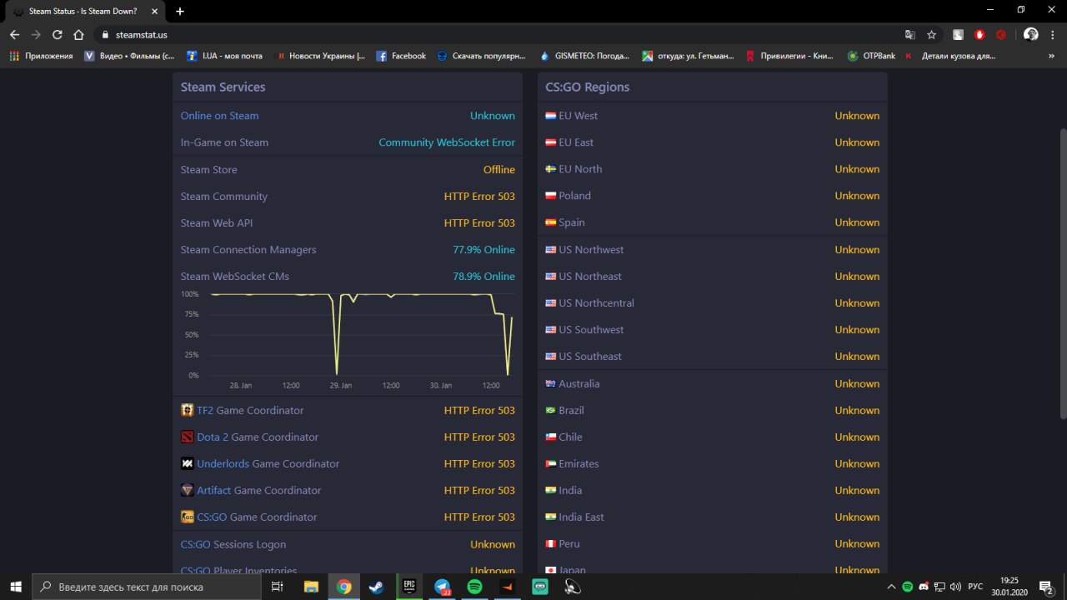The image size is (1067, 600).
Task: Click the Australia flag icon
Action: coord(550,383)
